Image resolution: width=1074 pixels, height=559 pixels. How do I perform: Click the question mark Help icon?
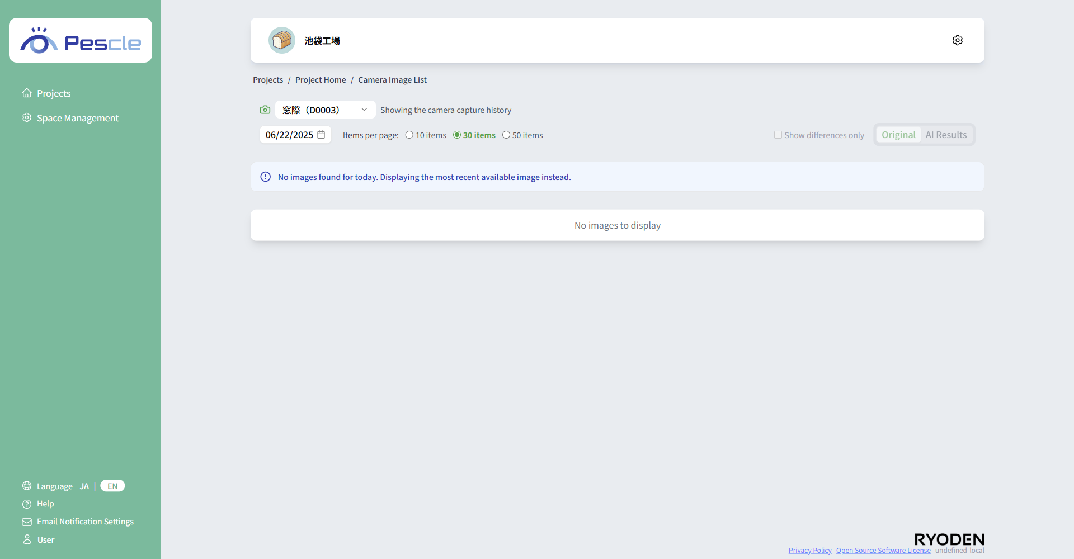tap(27, 504)
